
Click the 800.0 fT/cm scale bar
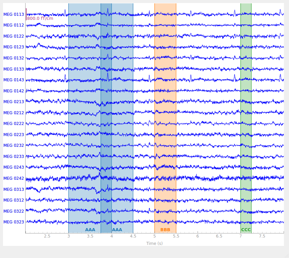[26, 14]
